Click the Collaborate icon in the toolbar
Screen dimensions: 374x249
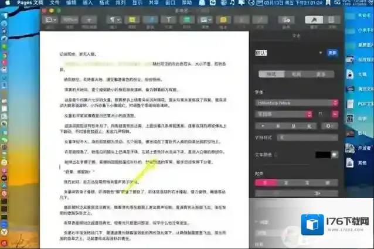pyautogui.click(x=286, y=20)
